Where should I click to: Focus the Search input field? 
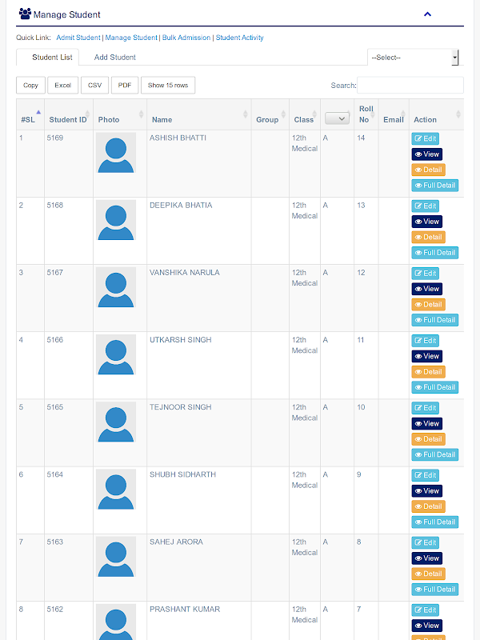(x=410, y=85)
